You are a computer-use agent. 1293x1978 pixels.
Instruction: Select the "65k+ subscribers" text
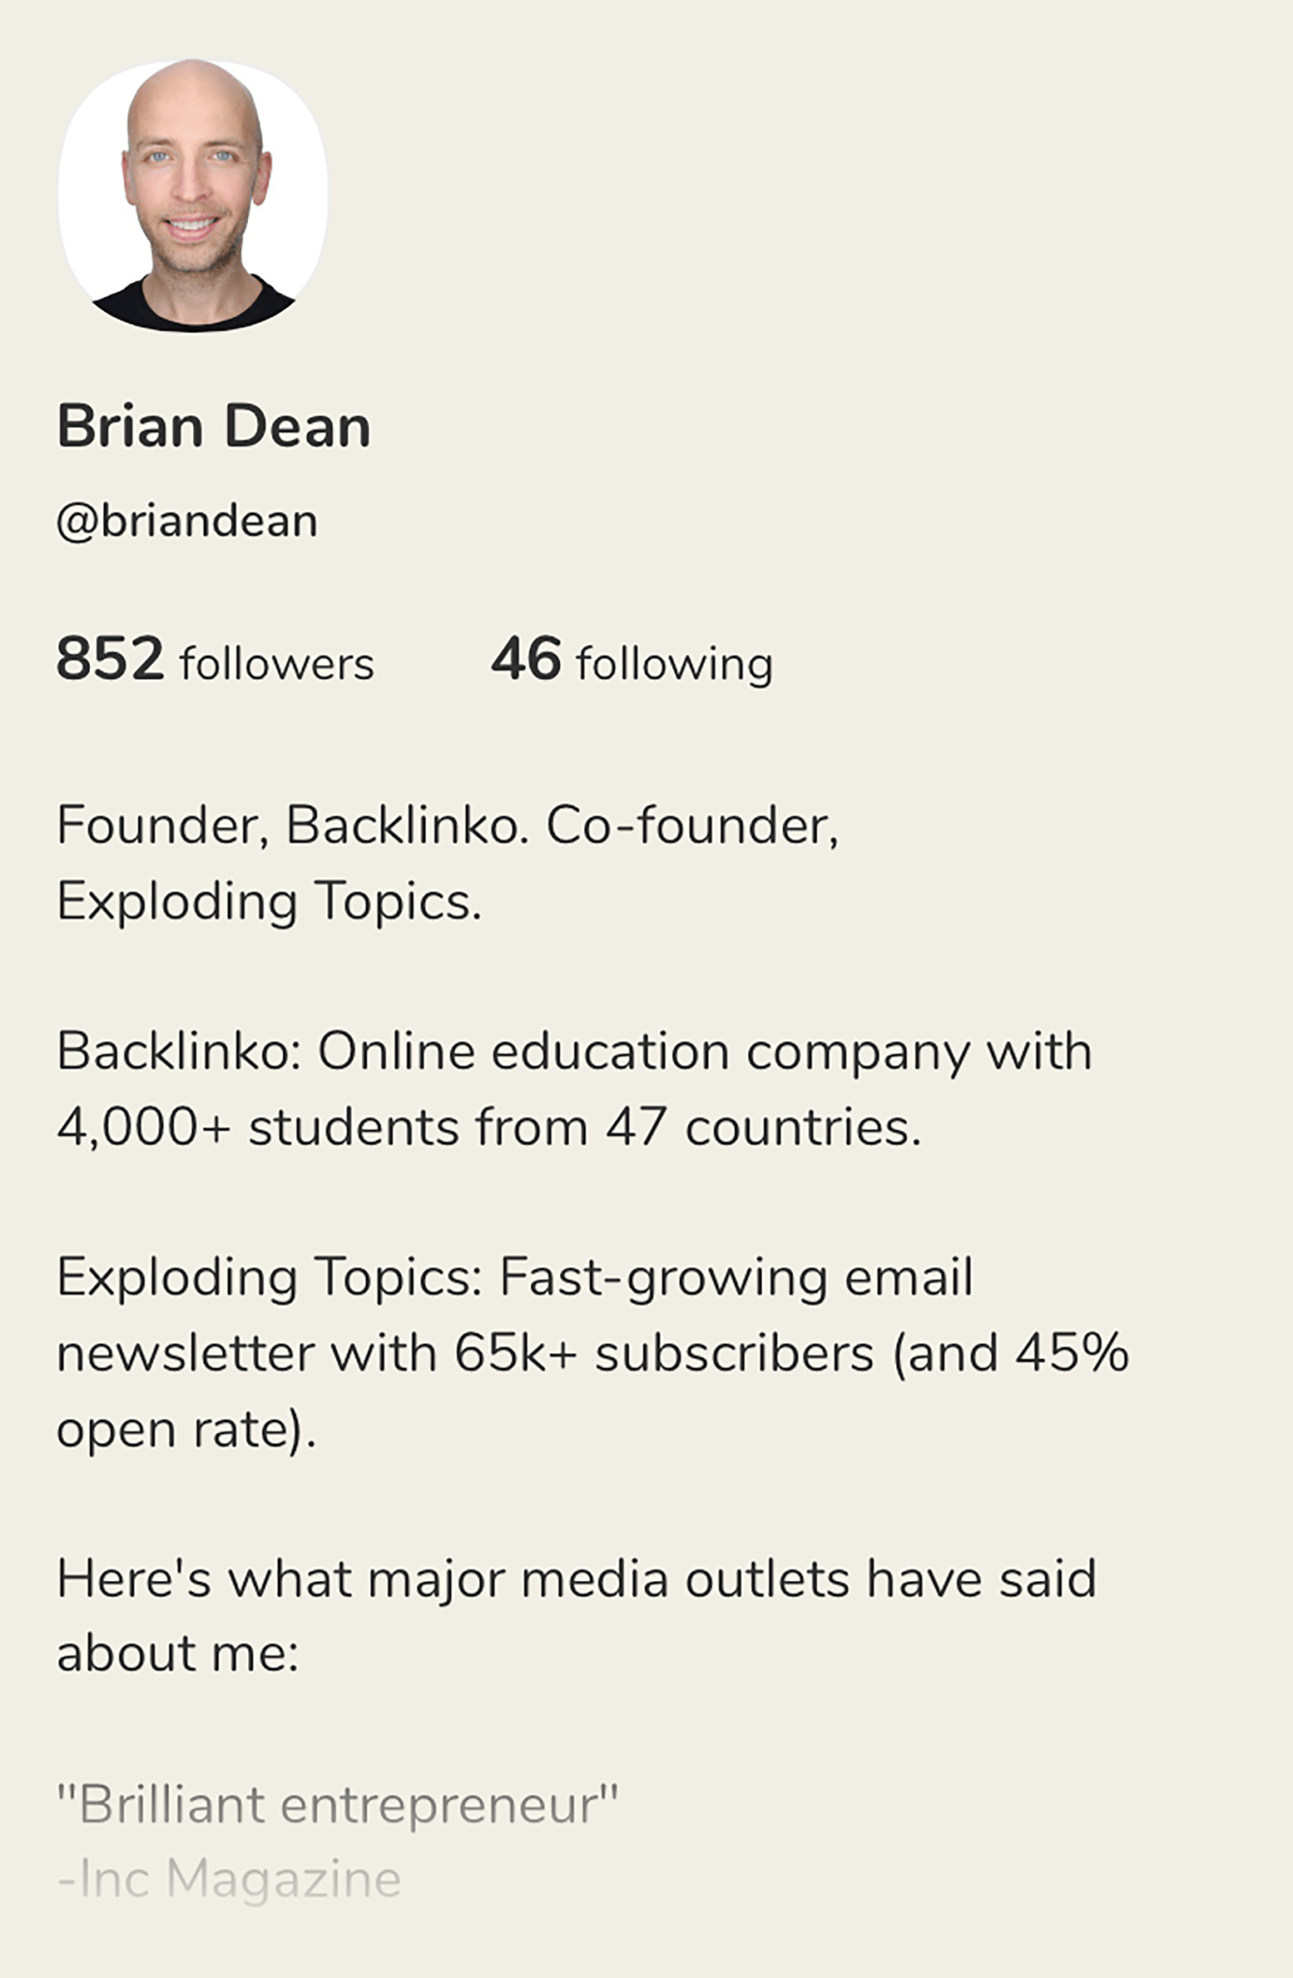pos(663,1353)
